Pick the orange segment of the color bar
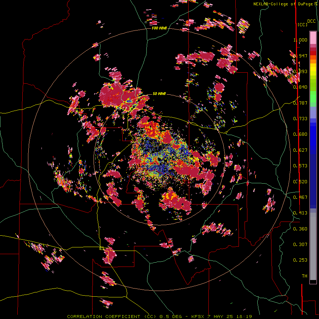The image size is (319, 319). pyautogui.click(x=313, y=60)
